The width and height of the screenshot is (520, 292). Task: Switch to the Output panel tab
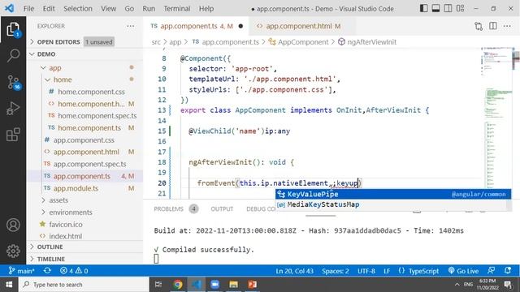click(x=222, y=209)
